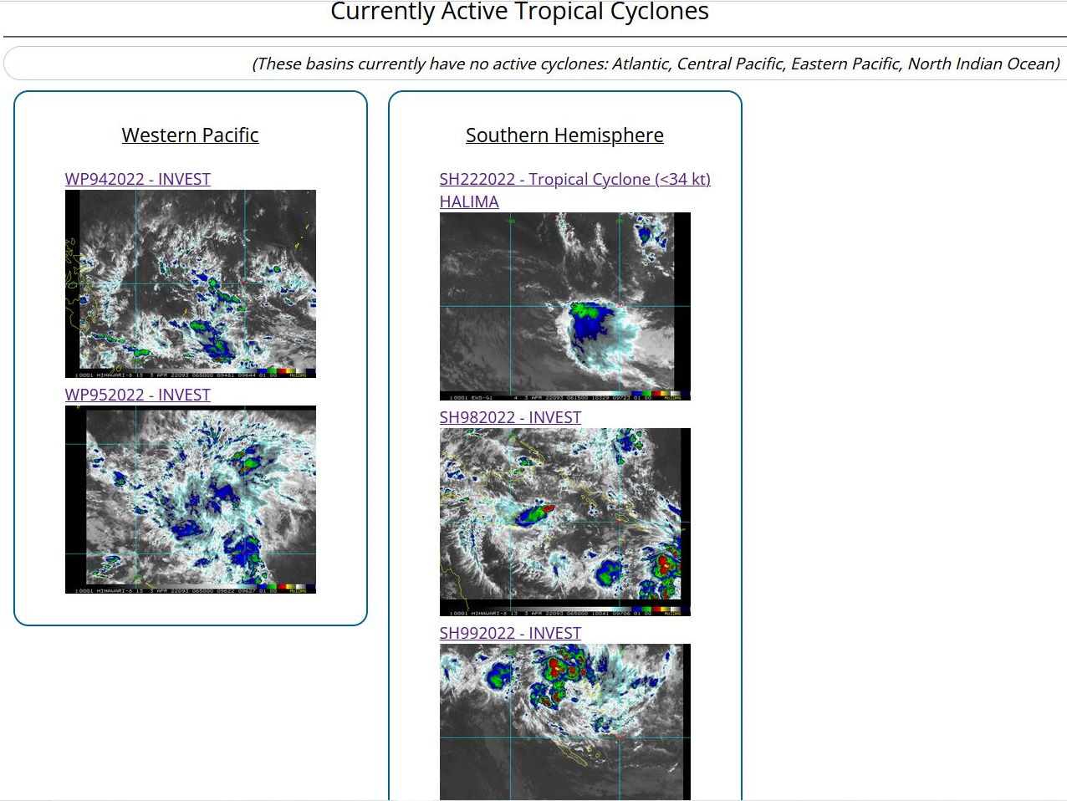Click the HALIMA storm name link
The image size is (1067, 801).
point(469,202)
